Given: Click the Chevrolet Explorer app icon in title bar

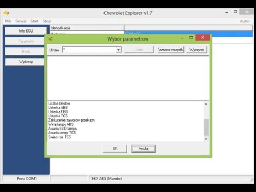Looking at the screenshot, I should coord(6,13).
